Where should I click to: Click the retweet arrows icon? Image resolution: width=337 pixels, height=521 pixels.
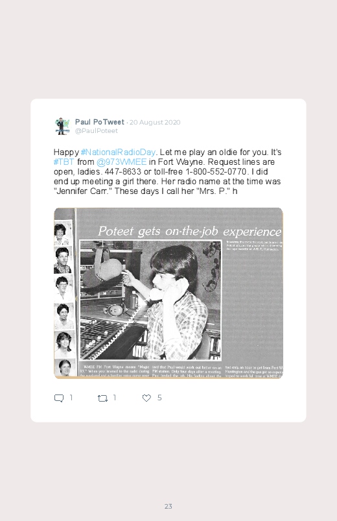(102, 398)
